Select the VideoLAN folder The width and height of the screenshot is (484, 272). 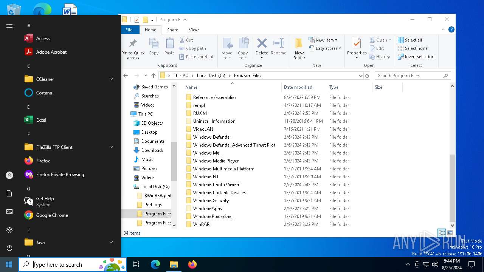coord(203,129)
